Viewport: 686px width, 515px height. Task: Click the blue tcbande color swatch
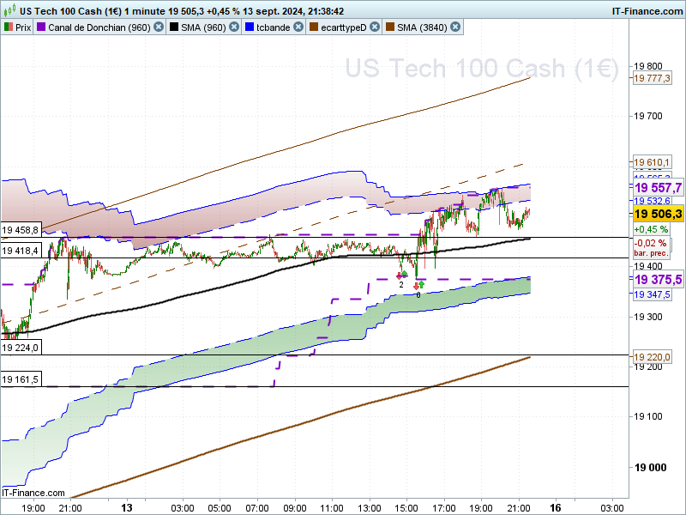[x=250, y=27]
